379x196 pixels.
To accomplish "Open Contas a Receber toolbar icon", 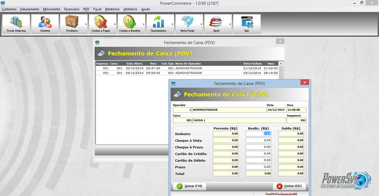I will point(130,24).
